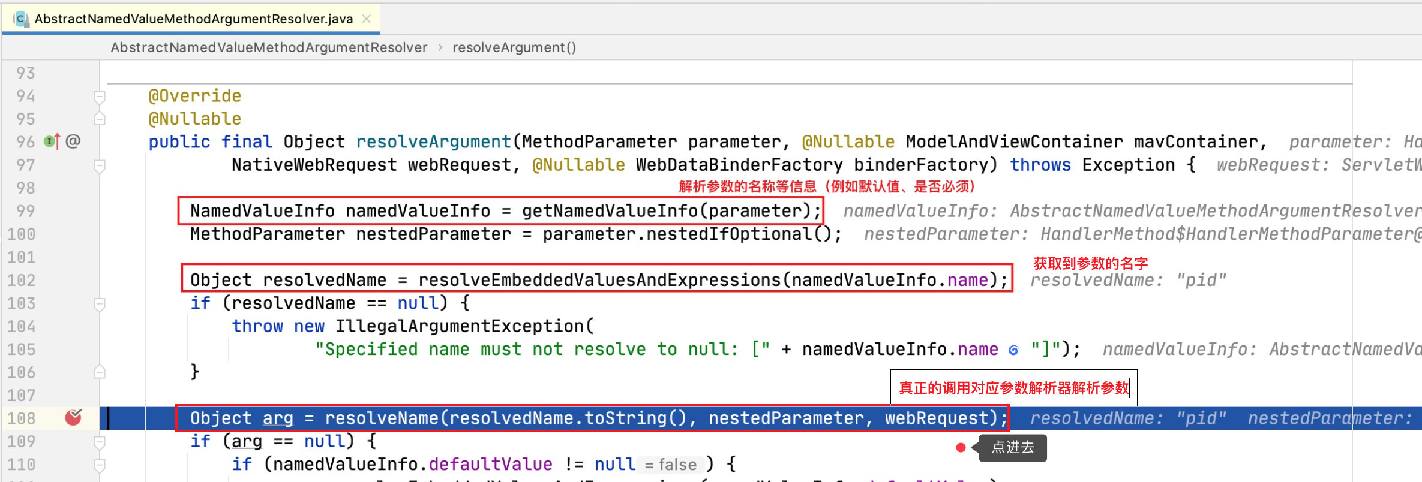Close the AbstractNamedValueMethodArgumentResolver.java tab
Screen dimensions: 1422x482
(366, 19)
